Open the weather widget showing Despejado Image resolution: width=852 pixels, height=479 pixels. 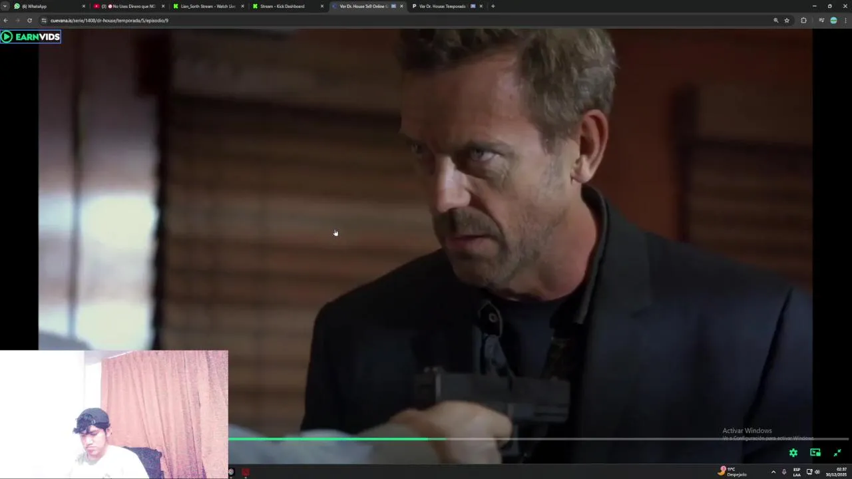(732, 472)
